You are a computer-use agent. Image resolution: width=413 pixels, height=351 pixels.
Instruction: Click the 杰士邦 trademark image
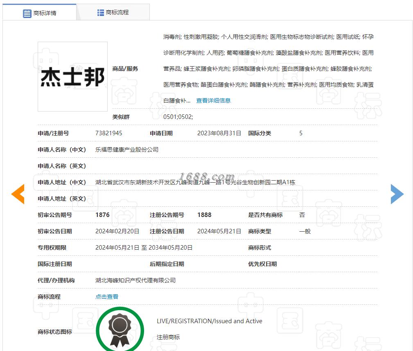point(72,76)
